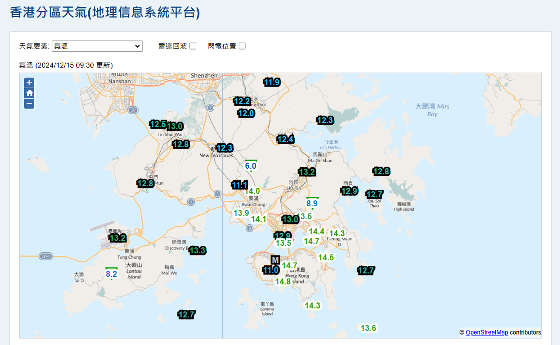This screenshot has width=560, height=345.
Task: Toggle the 閃電位置 lightning location checkbox
Action: [x=242, y=46]
